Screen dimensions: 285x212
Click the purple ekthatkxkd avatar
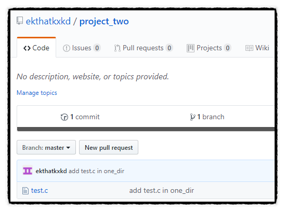[28, 171]
